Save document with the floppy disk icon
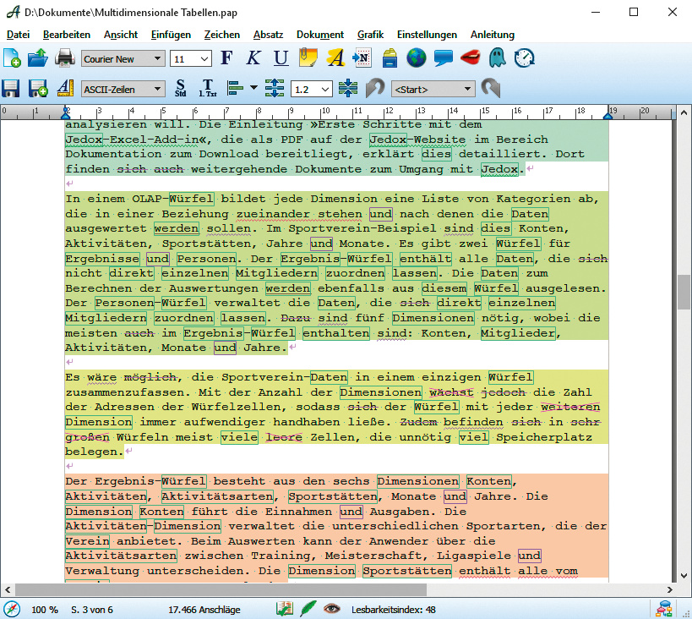Screen dimensions: 692x619 point(12,89)
